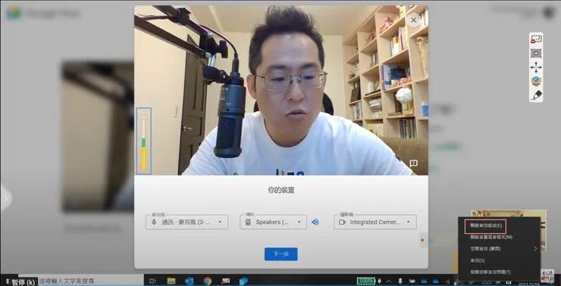Viewport: 561px width, 286px height.
Task: Open the Integrated Camera dropdown
Action: click(375, 222)
